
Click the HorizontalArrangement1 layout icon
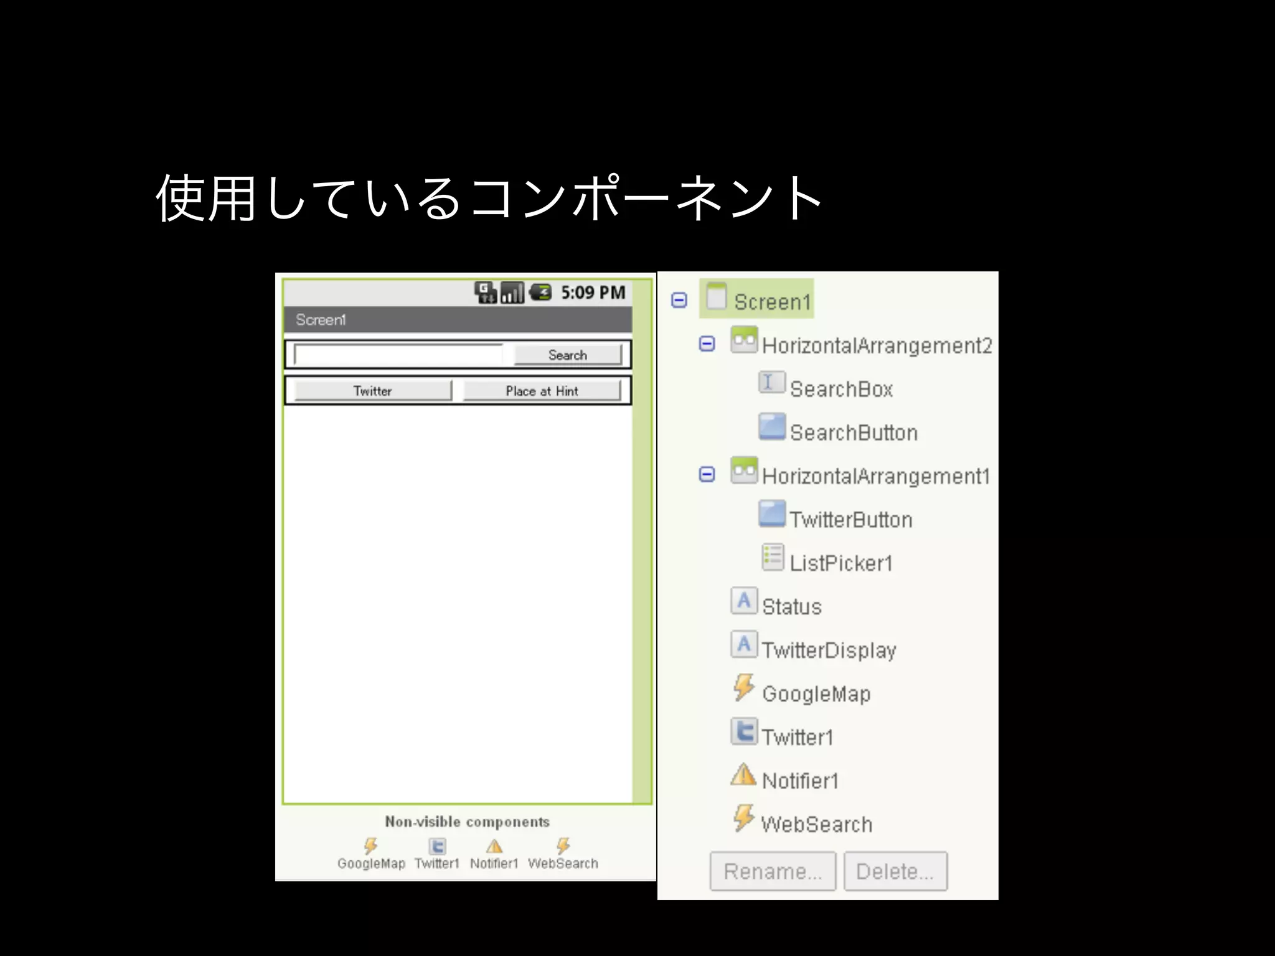pyautogui.click(x=744, y=471)
